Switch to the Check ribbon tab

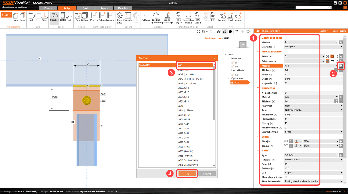click(x=85, y=8)
